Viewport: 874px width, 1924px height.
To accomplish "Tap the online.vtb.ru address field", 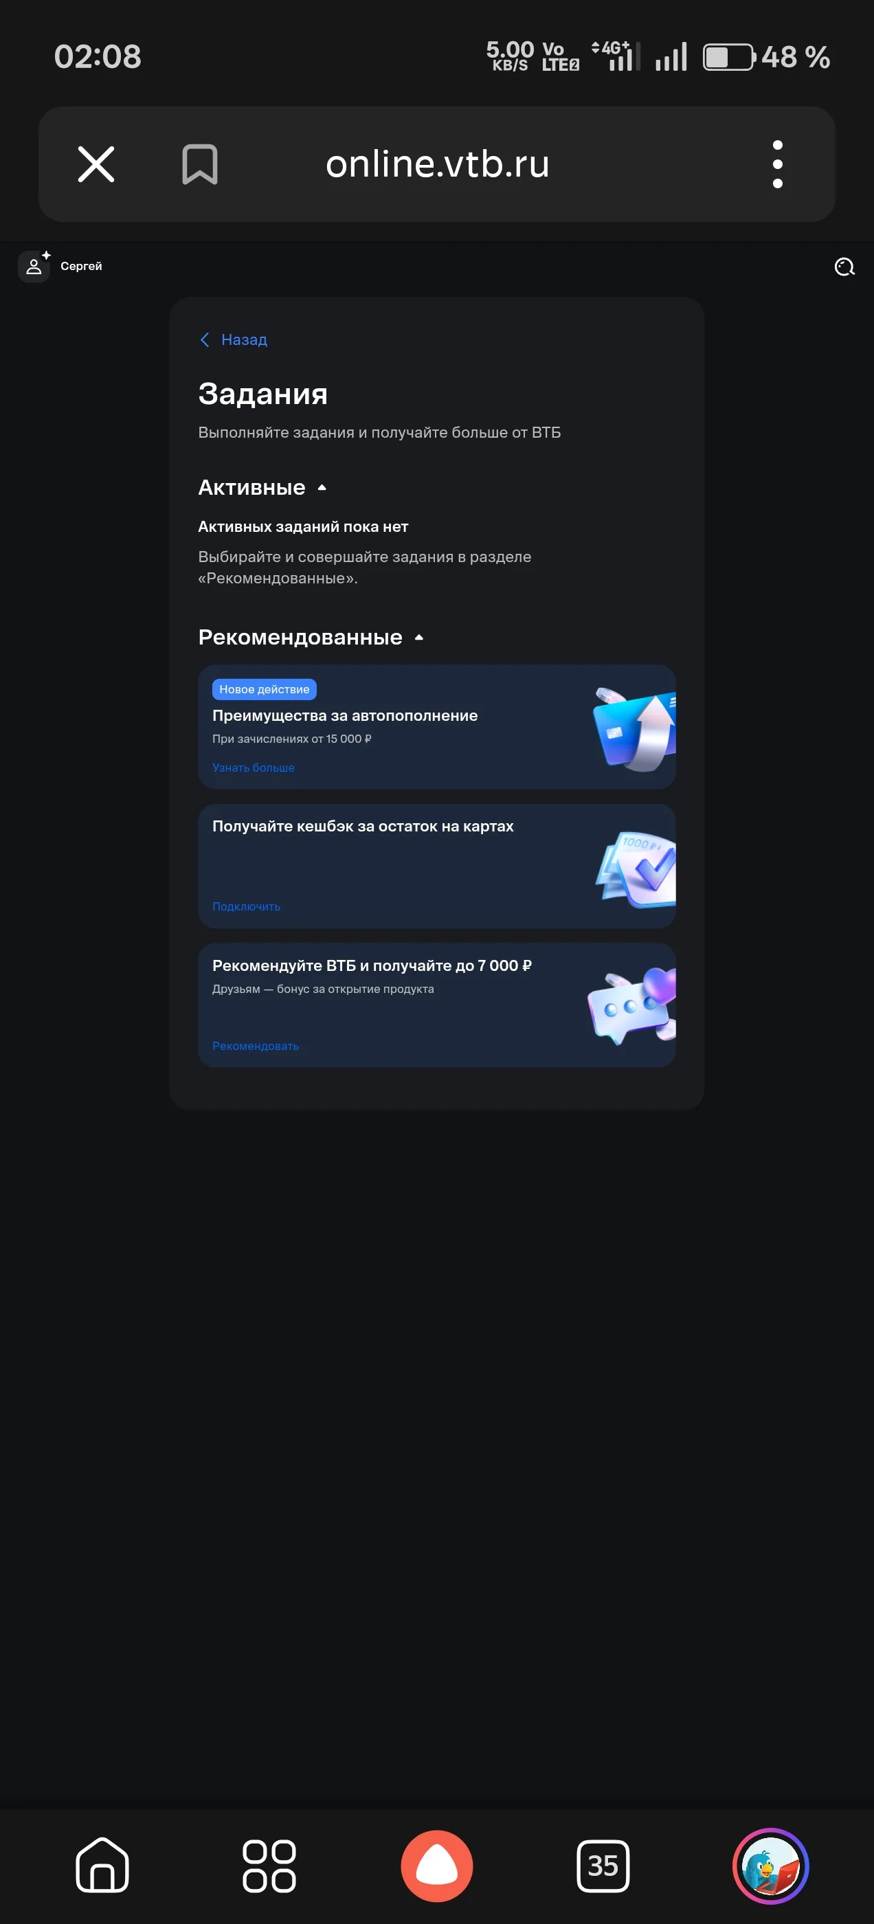I will pyautogui.click(x=438, y=164).
